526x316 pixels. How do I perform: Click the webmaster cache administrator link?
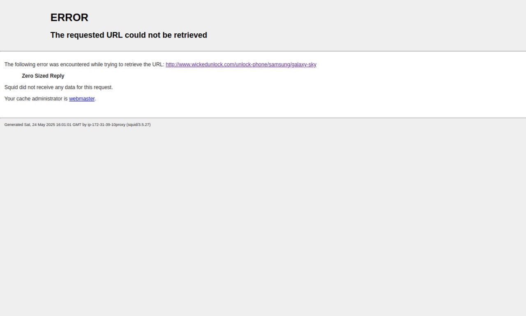82,99
